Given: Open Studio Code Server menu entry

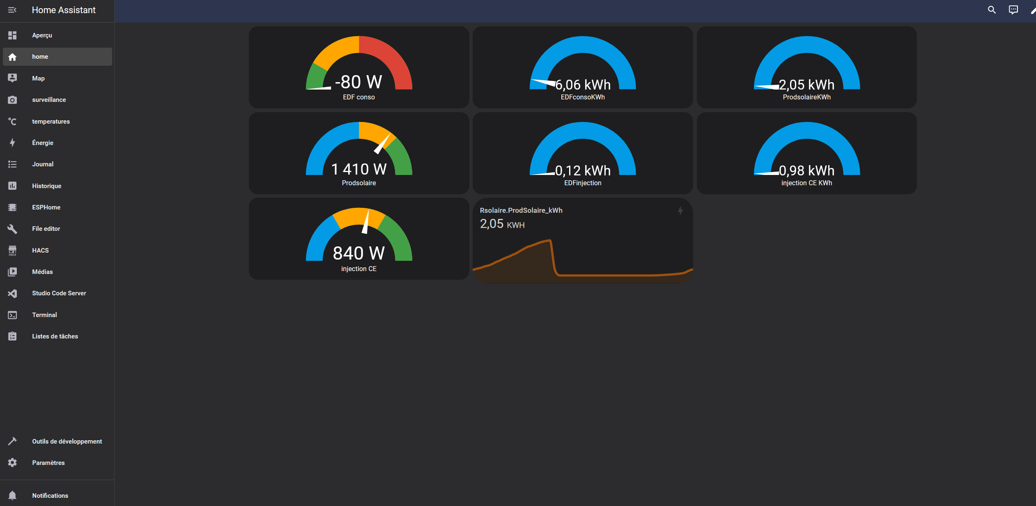Looking at the screenshot, I should (x=57, y=293).
